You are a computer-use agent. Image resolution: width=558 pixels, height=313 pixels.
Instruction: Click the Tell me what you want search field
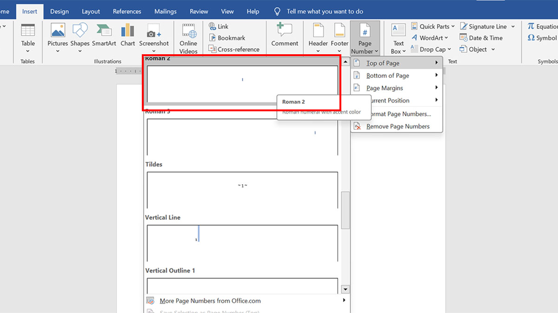321,11
